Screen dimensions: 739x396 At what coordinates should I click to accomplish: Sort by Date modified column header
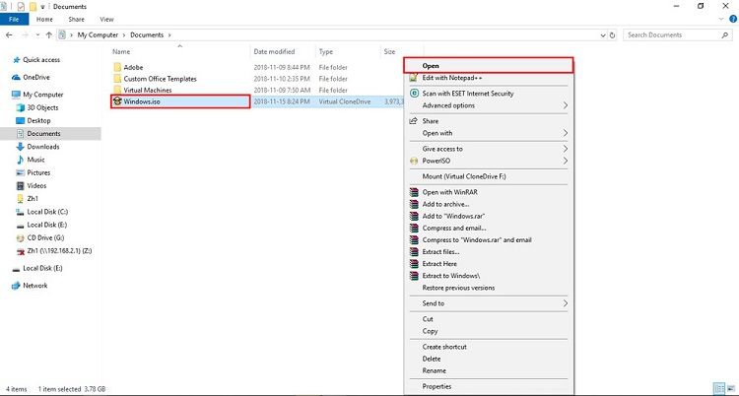pos(274,51)
